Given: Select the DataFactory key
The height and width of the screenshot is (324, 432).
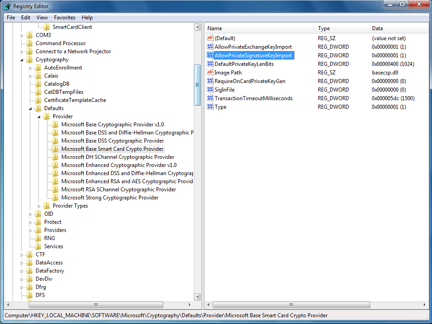Looking at the screenshot, I should point(50,271).
